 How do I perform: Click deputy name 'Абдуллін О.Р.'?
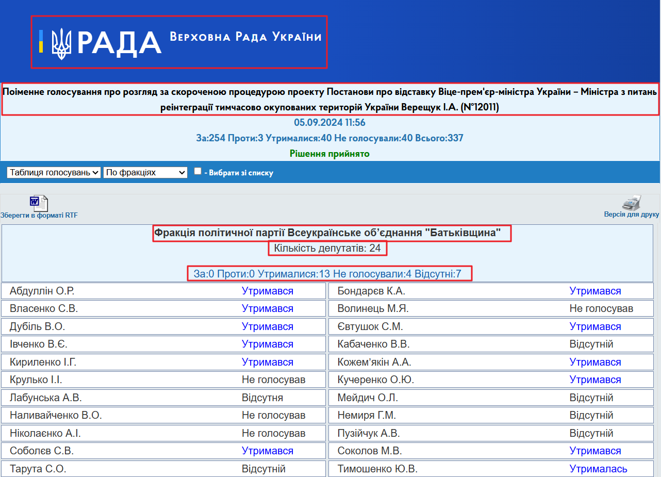[42, 291]
